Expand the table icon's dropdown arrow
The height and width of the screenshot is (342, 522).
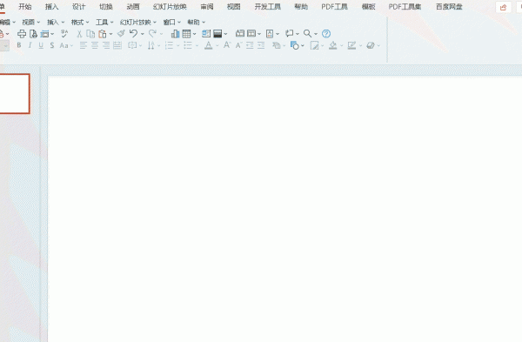point(194,34)
